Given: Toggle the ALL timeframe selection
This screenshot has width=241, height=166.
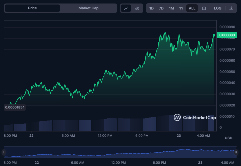Looking at the screenshot, I should [x=192, y=8].
